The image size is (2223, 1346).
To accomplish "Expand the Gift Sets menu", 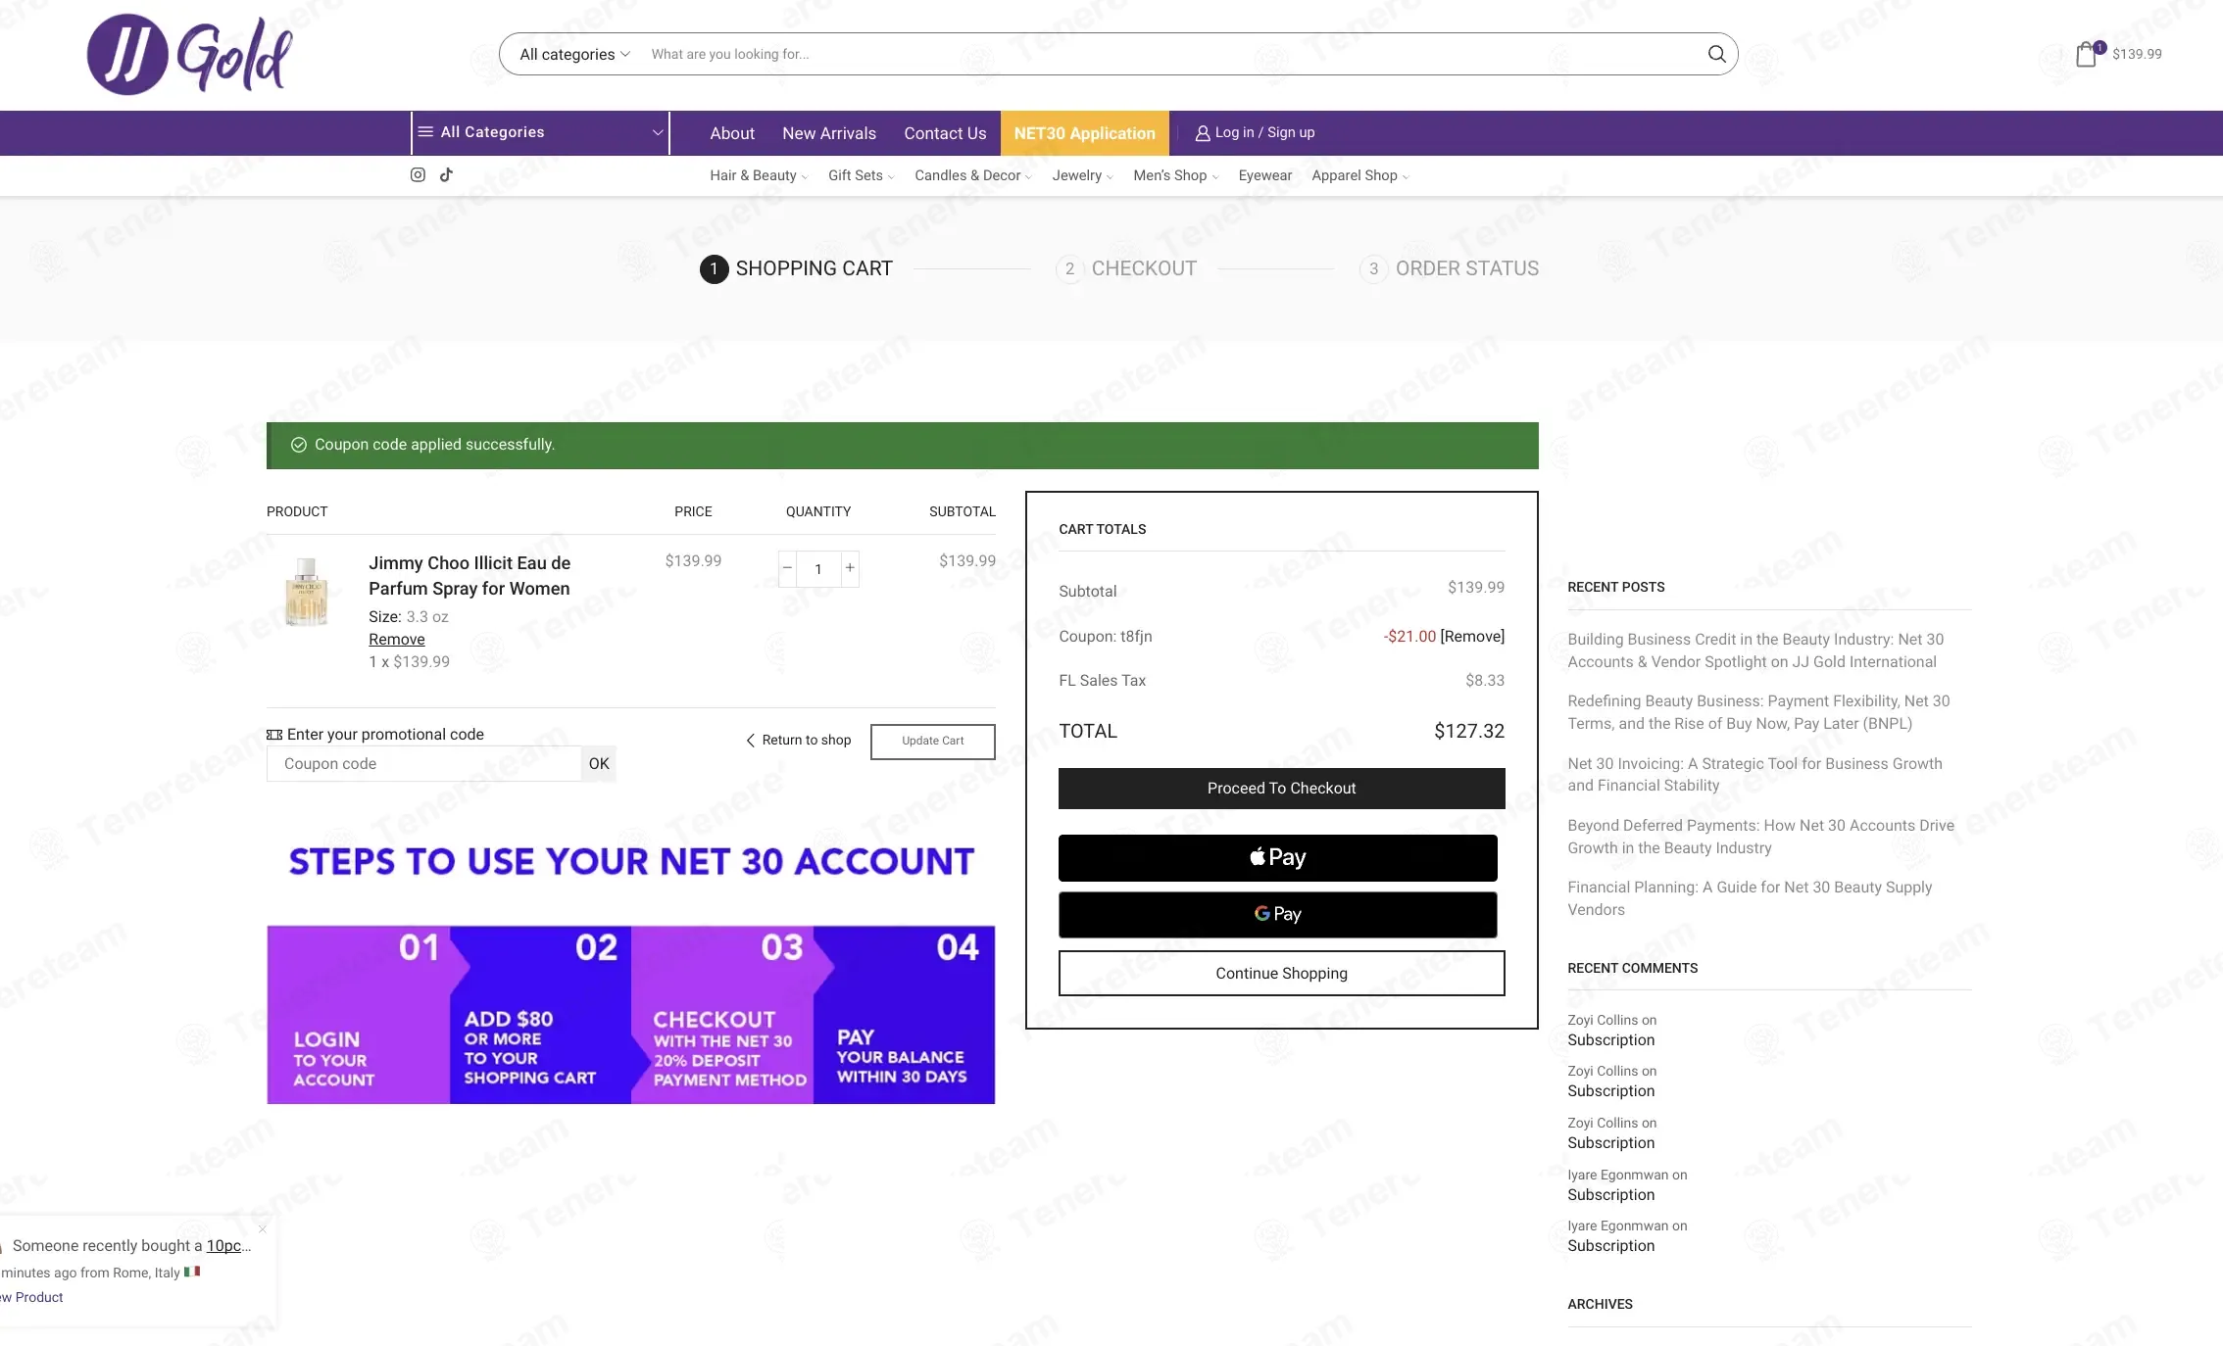I will (861, 175).
